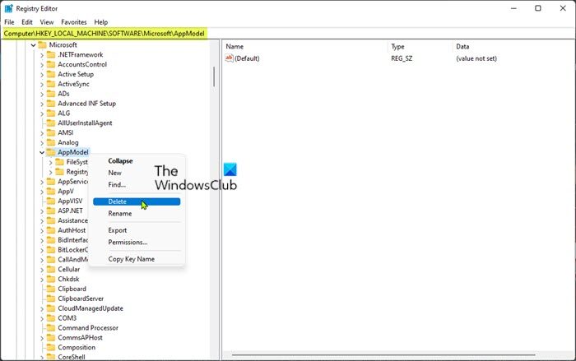Click the AppV folder icon

point(51,191)
